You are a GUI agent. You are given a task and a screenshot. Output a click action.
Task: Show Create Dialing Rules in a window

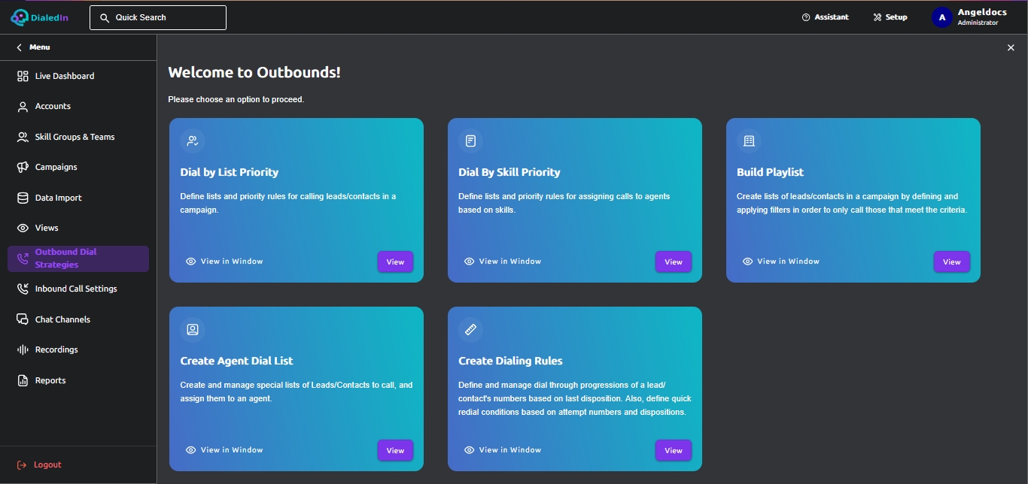pos(503,450)
